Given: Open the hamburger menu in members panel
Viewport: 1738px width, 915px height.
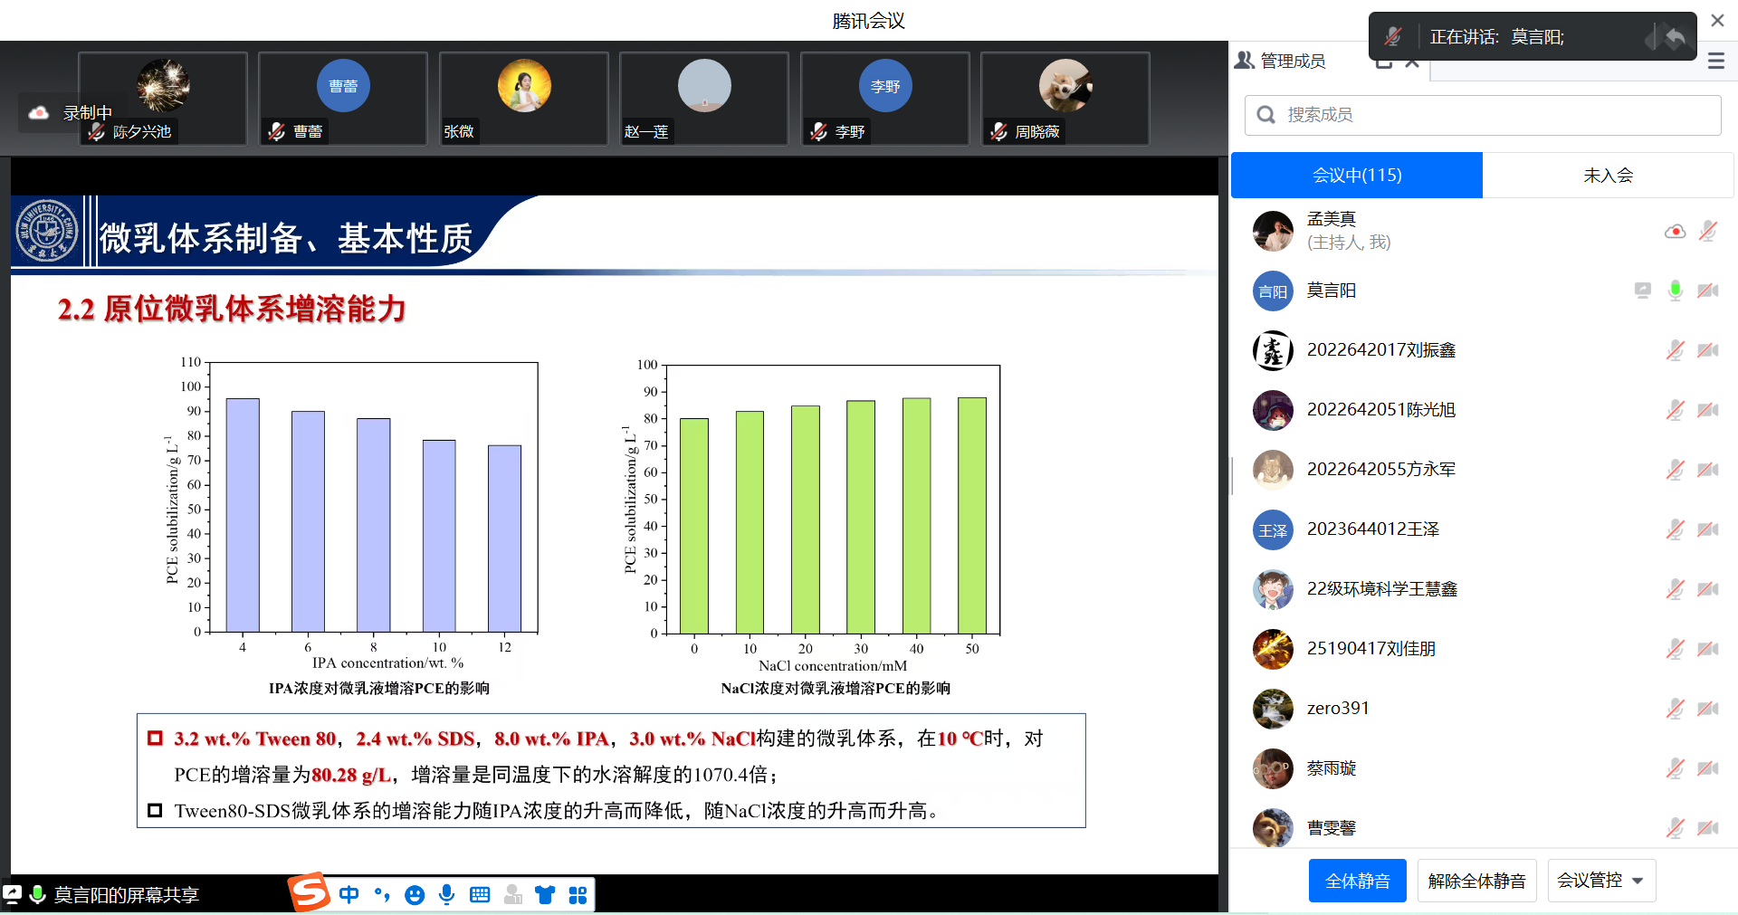Looking at the screenshot, I should click(1715, 62).
